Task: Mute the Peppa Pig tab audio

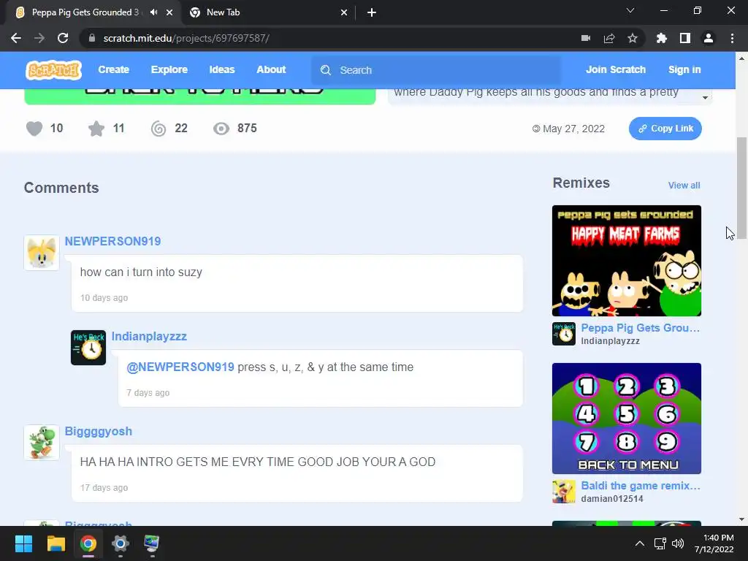Action: 153,12
